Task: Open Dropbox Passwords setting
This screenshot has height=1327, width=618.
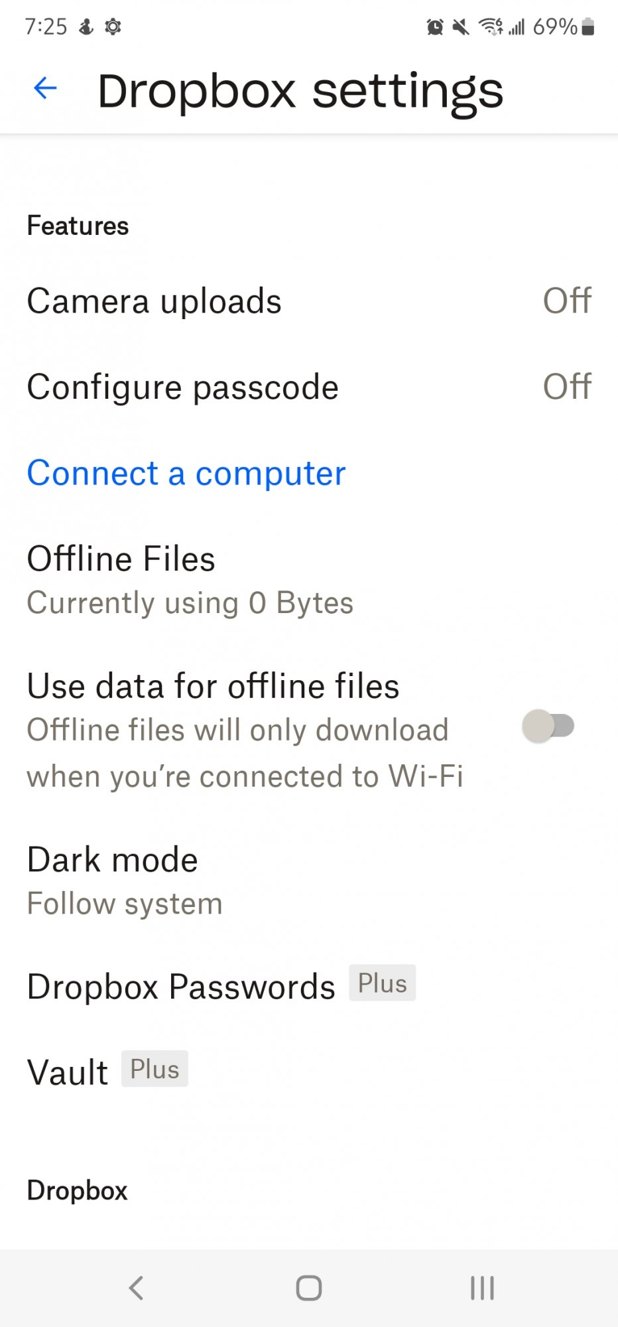Action: coord(309,987)
